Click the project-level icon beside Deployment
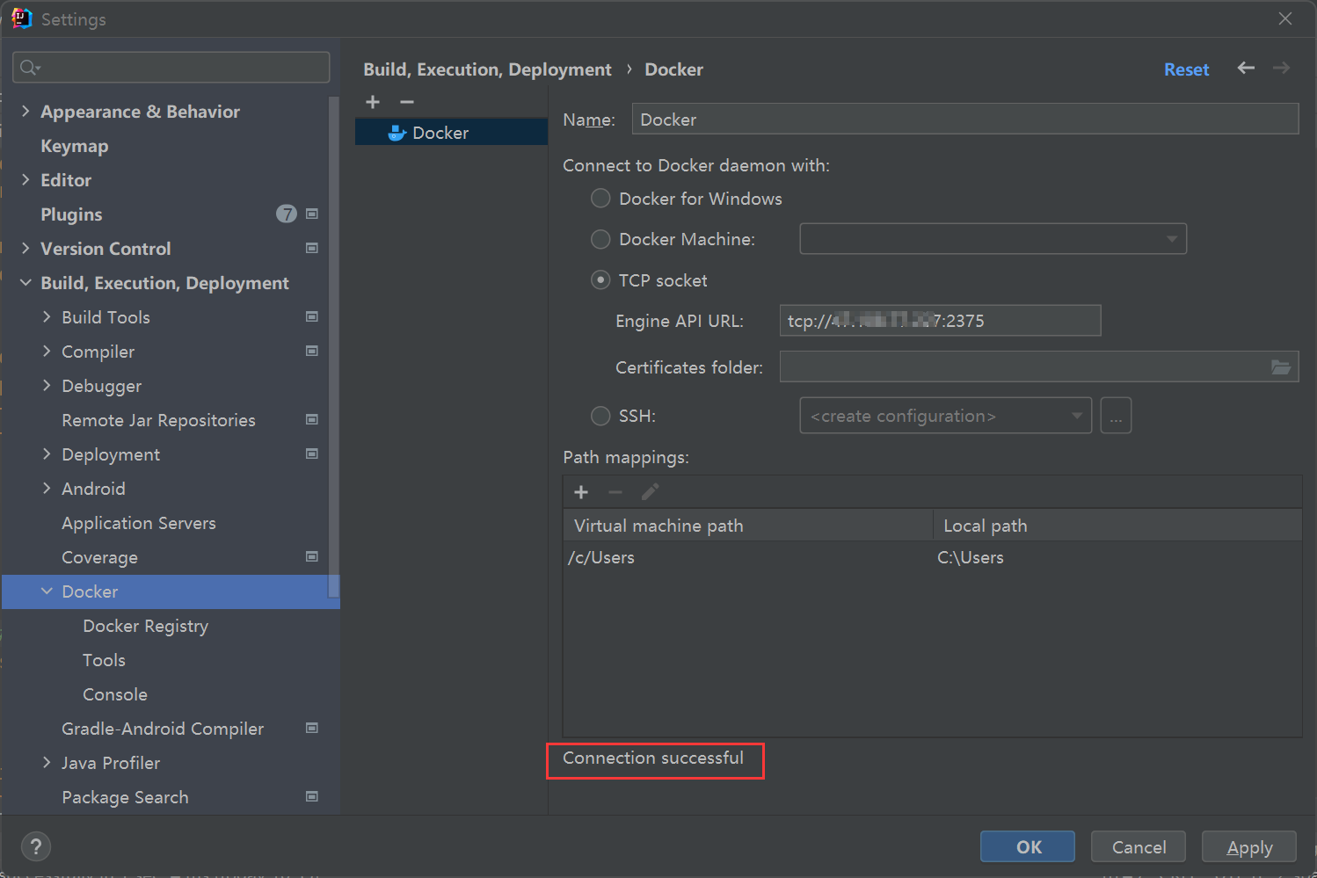Viewport: 1317px width, 878px height. coord(311,454)
